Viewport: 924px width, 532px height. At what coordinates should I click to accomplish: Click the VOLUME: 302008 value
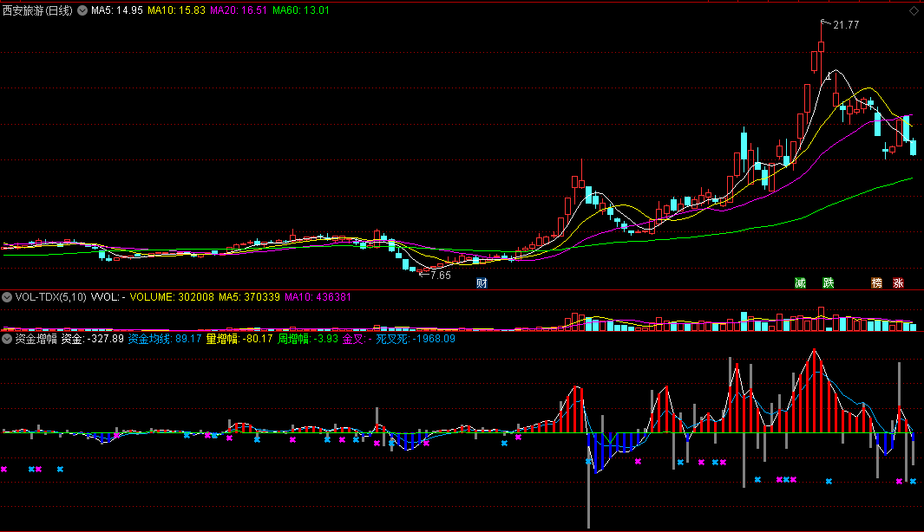[x=172, y=297]
